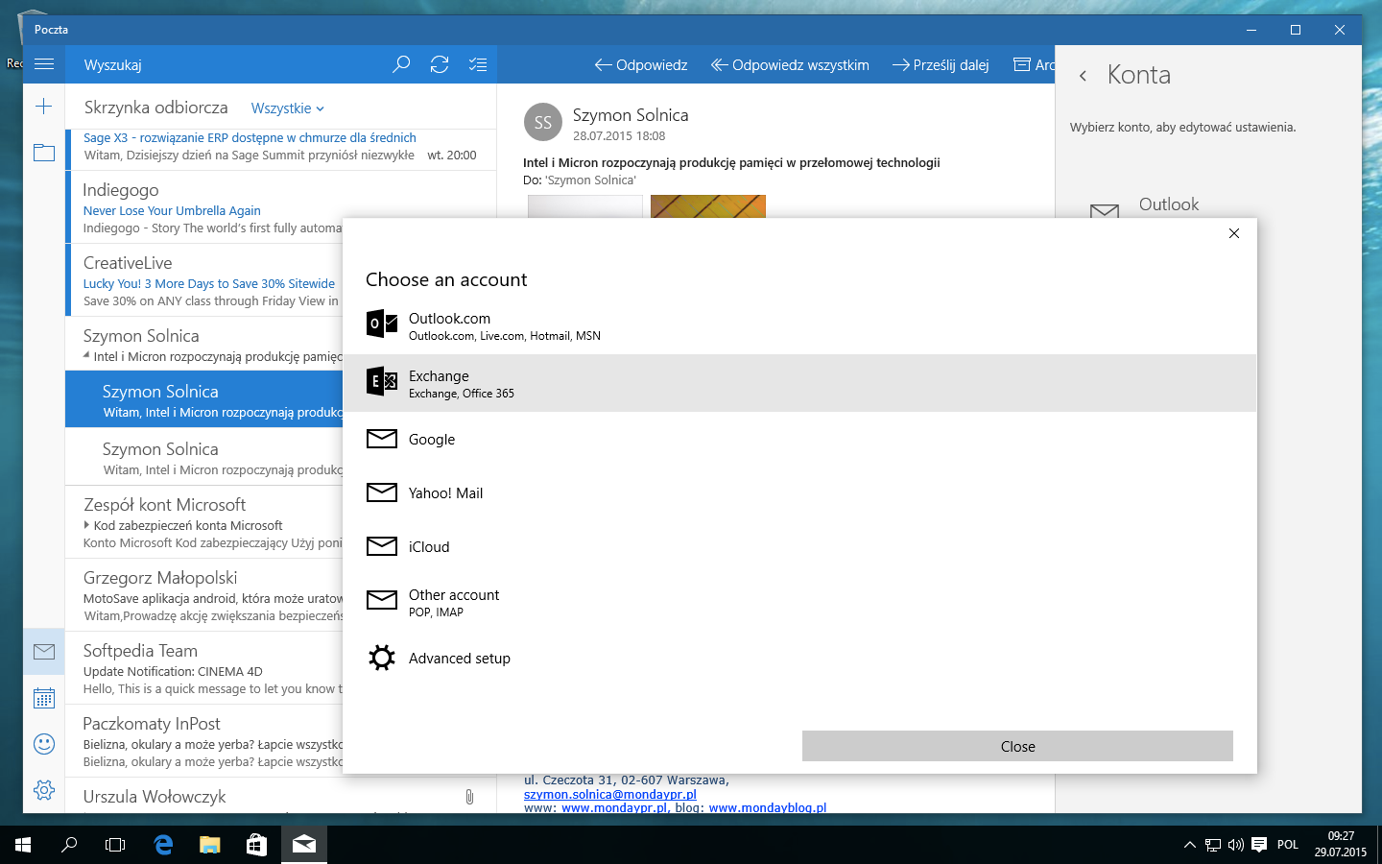Enter selection mode with the checklist icon

[x=478, y=64]
